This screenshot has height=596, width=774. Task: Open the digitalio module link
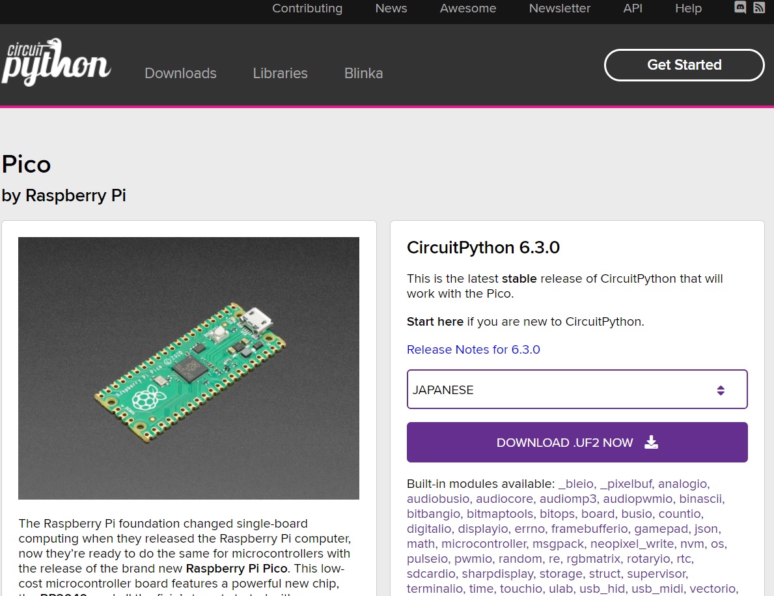click(x=429, y=529)
